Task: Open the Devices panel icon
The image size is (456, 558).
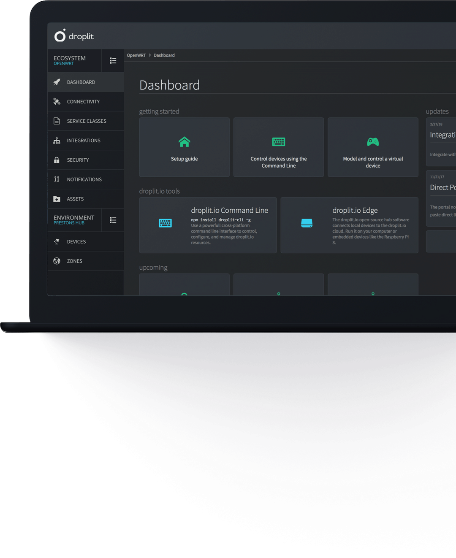Action: tap(57, 241)
